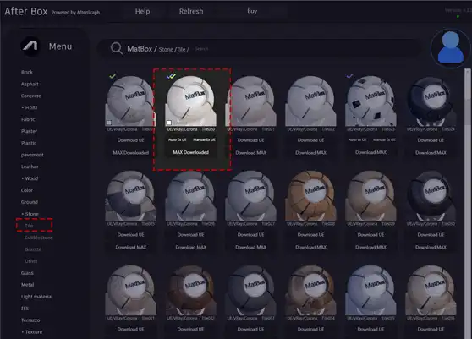472x339 pixels.
Task: Tick the checkbox on Tile020 thumbnail
Action: [x=169, y=123]
